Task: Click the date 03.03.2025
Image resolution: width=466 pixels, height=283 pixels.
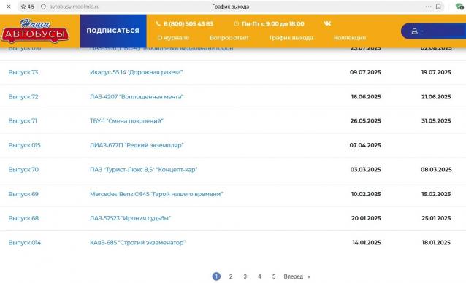Action: click(x=365, y=170)
